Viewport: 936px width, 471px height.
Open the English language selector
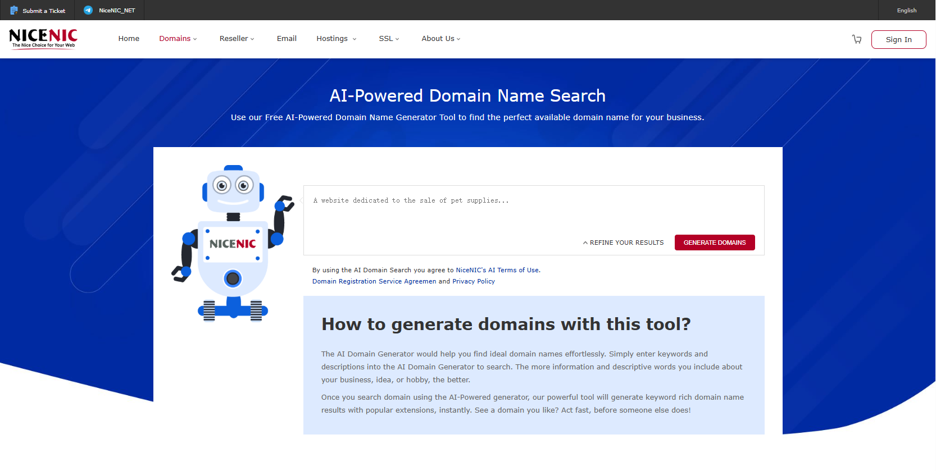[x=906, y=10]
